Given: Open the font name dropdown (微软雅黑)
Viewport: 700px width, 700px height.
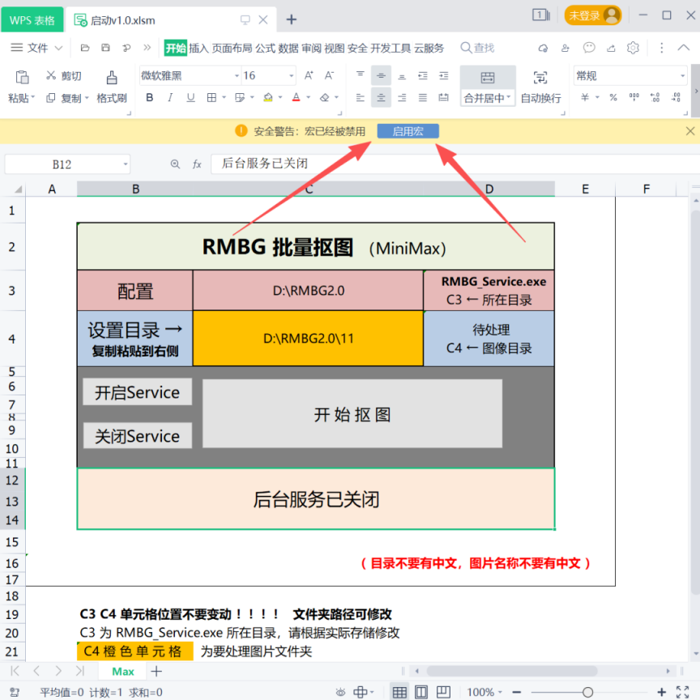Looking at the screenshot, I should coord(237,76).
